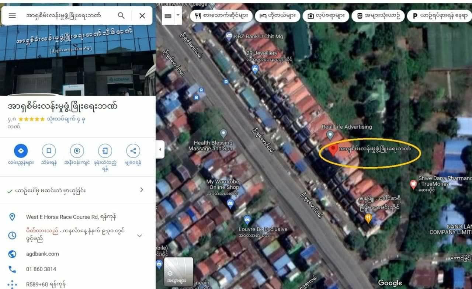
Task: Open the agdbank.com website link
Action: pyautogui.click(x=42, y=254)
